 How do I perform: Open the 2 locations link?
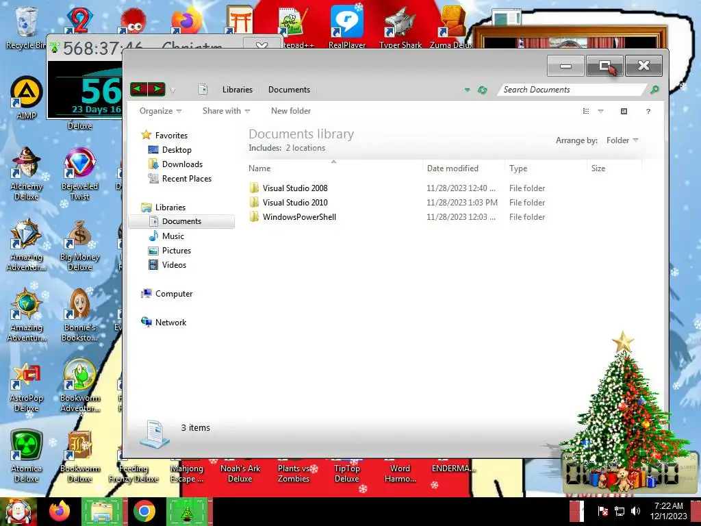[305, 148]
